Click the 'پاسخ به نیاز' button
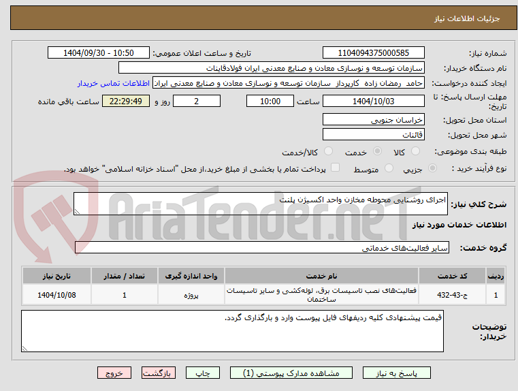This screenshot has width=518, height=391. point(396,373)
